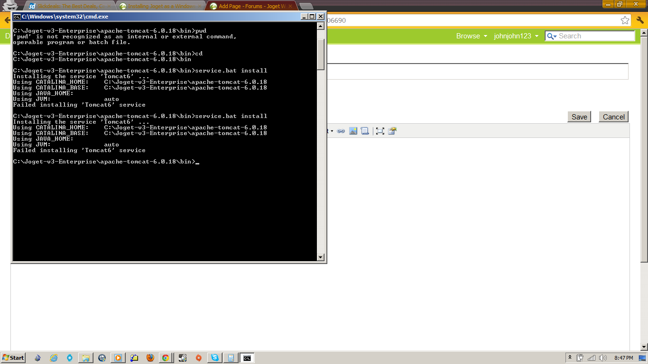Click the first 'service.bat install' command
The width and height of the screenshot is (648, 364).
[231, 71]
